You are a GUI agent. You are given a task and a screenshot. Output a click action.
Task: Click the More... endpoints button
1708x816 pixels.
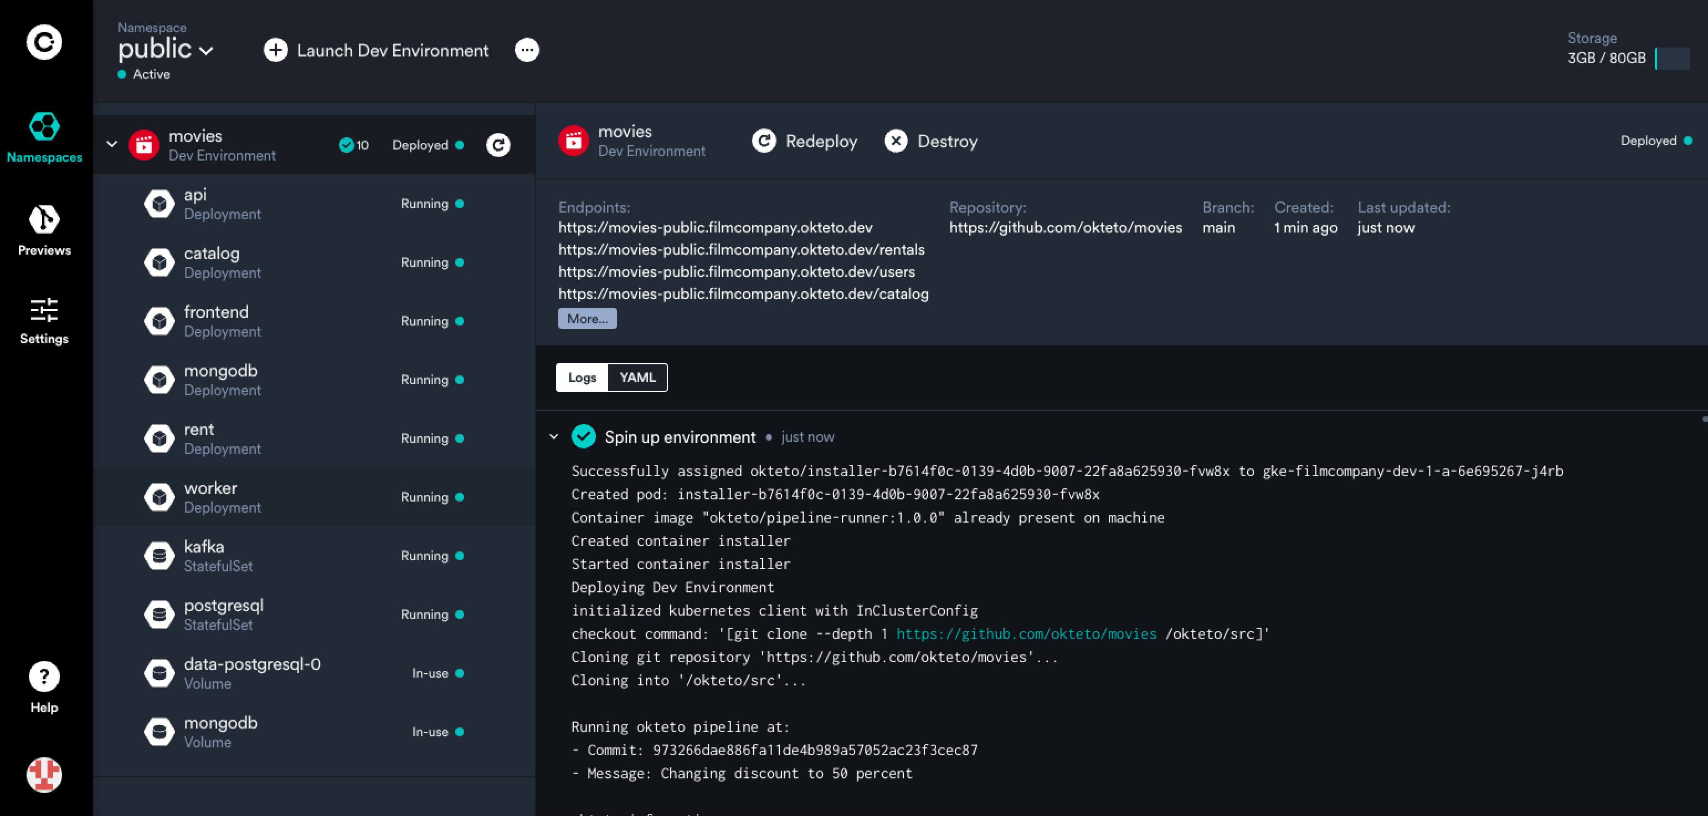click(587, 318)
